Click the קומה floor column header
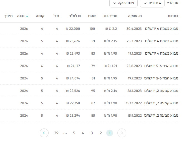Image resolution: width=184 pixels, height=147 pixels. coord(41,16)
